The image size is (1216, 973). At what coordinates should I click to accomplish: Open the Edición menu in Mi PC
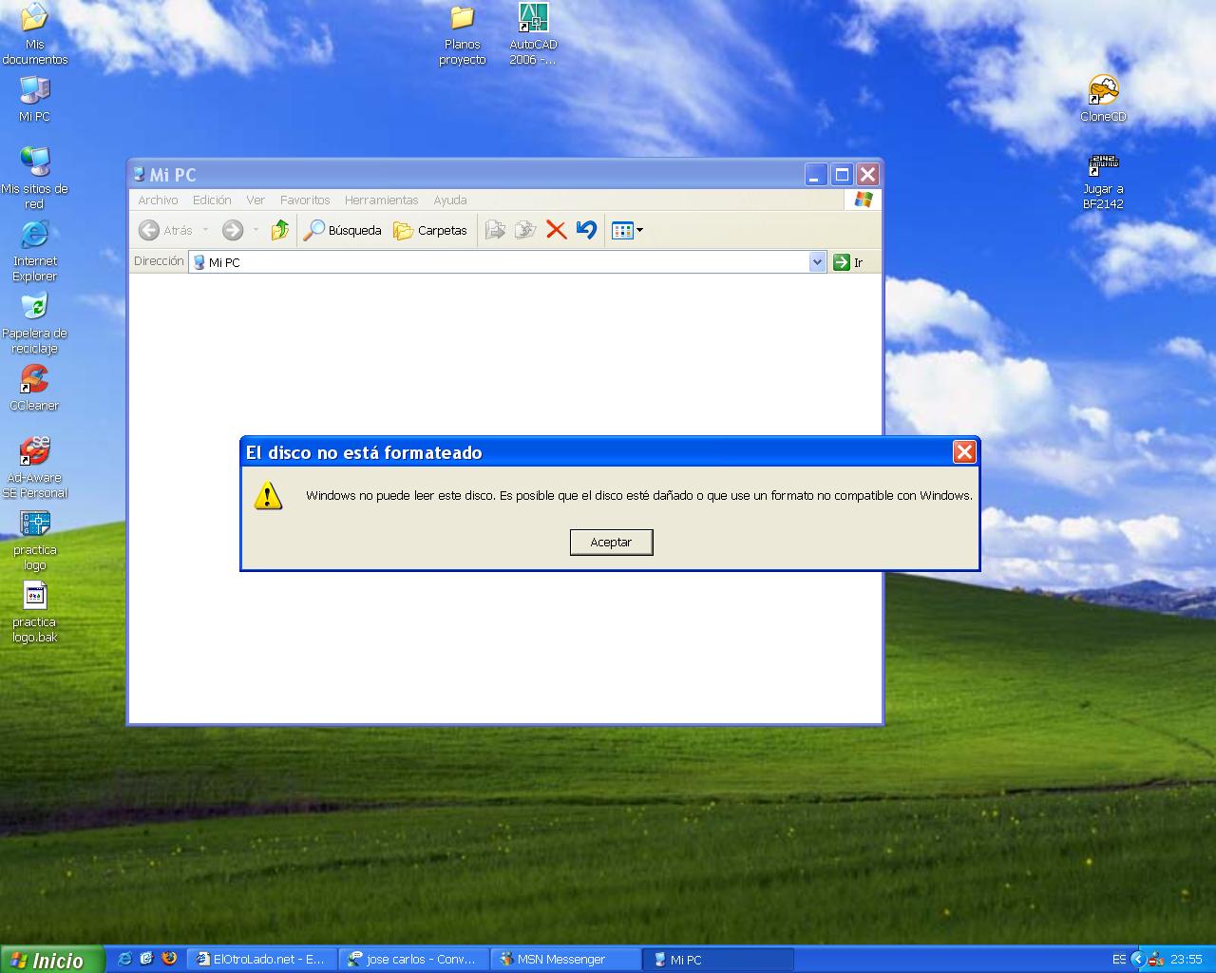212,200
